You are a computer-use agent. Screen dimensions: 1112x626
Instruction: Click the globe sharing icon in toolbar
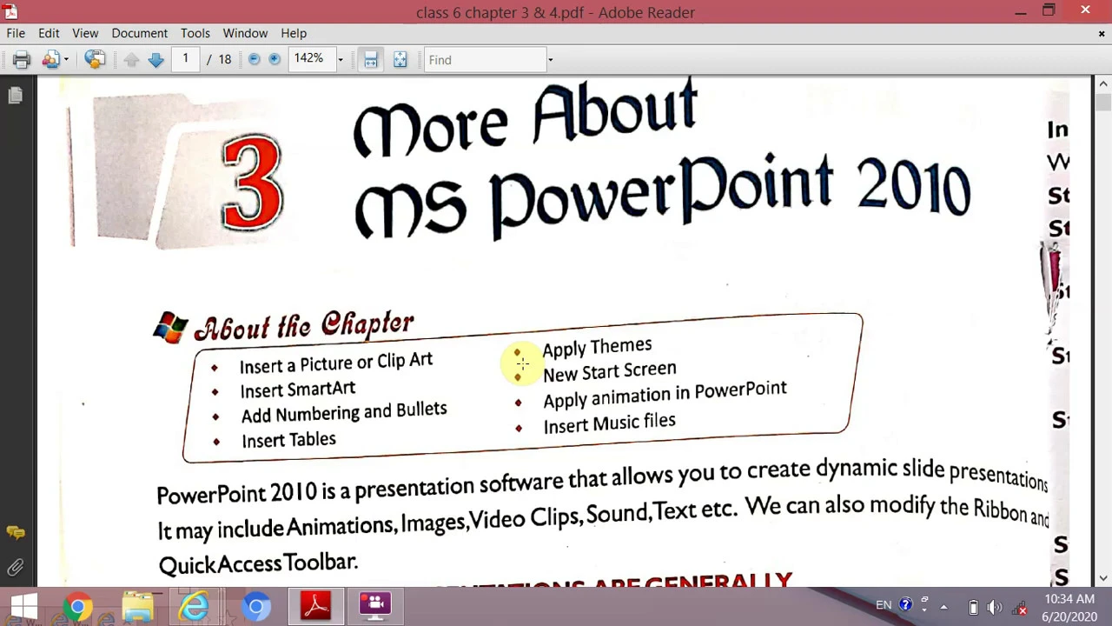95,59
